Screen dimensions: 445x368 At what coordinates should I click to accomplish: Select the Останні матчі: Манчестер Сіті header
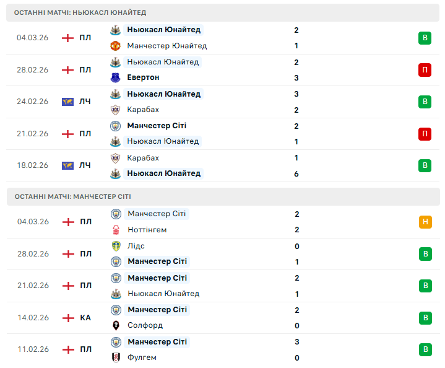(72, 196)
